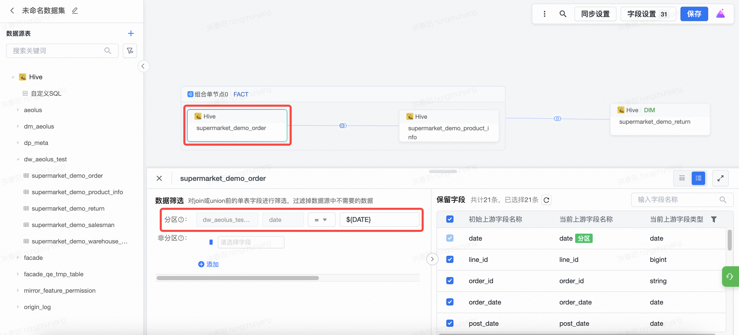739x335 pixels.
Task: Expand the detail panel with fullscreen arrows icon
Action: pos(720,178)
